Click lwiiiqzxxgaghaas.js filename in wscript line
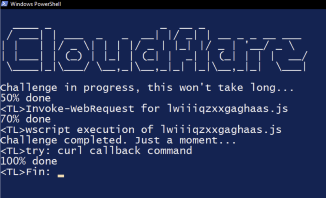Image resolution: width=326 pixels, height=198 pixels. pyautogui.click(x=221, y=130)
